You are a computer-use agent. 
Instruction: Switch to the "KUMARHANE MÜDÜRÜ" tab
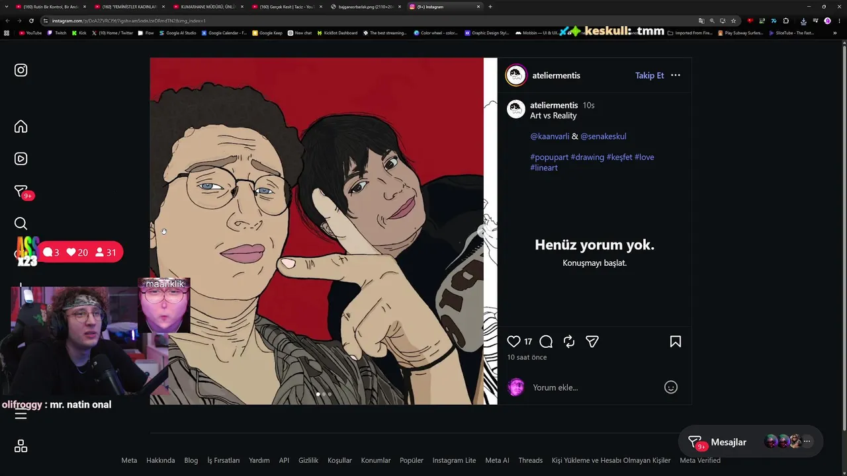click(208, 7)
